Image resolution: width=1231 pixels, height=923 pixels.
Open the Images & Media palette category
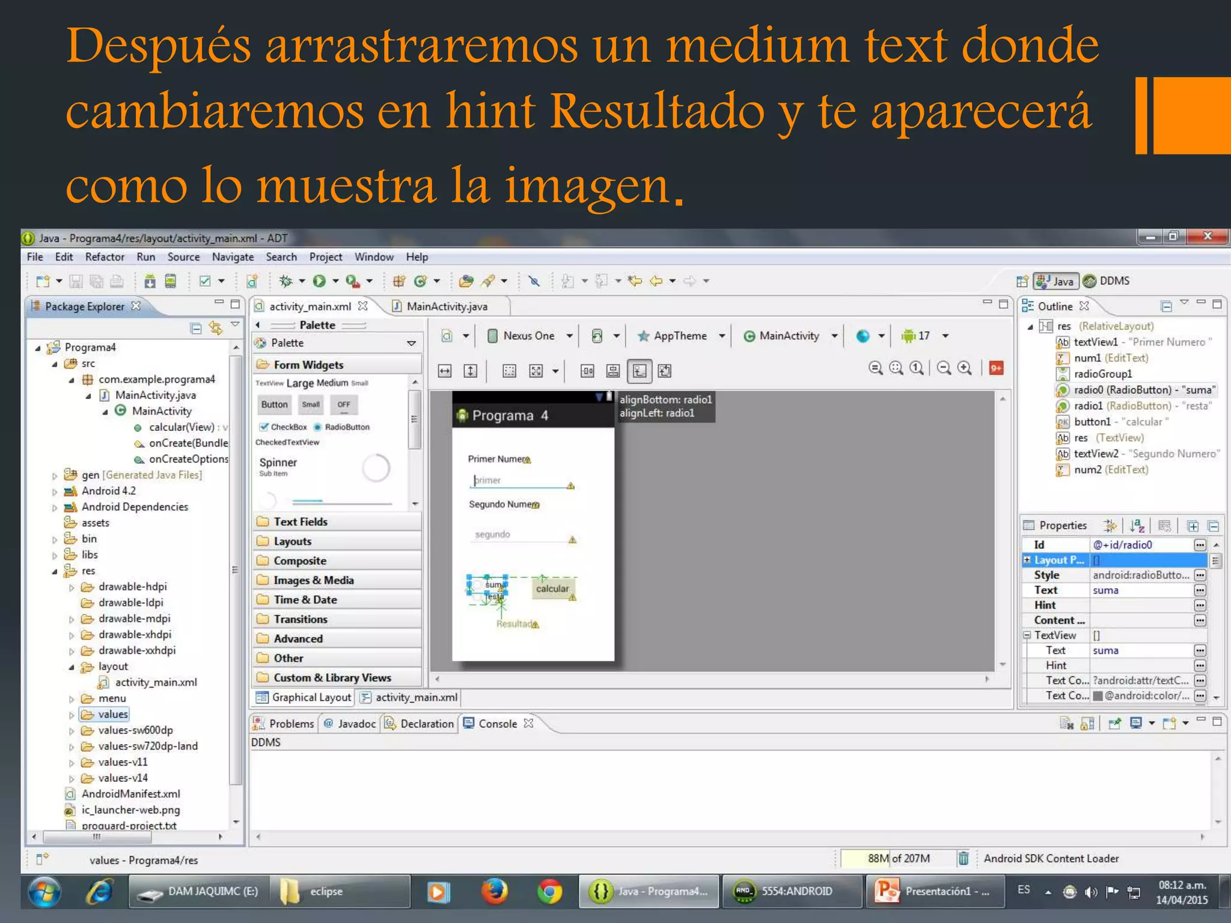pos(337,580)
